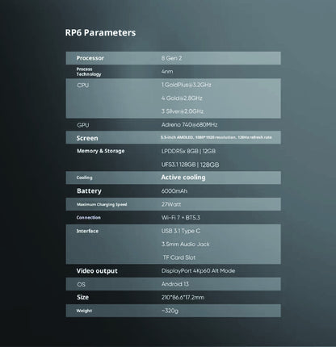
Task: Select the Memory & Storage label
Action: point(101,151)
